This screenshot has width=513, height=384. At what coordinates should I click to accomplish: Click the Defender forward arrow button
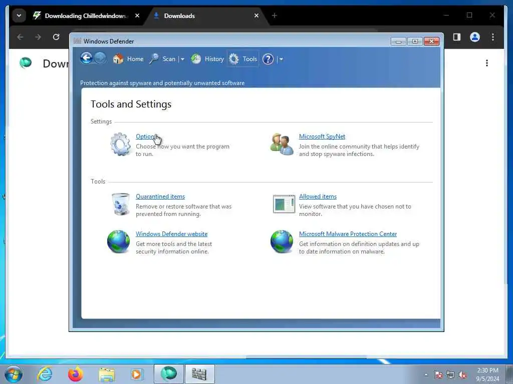[x=100, y=58]
